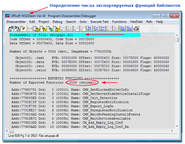Click the greyed Copy Selected Lines icon
This screenshot has height=144, width=185.
(x=30, y=29)
